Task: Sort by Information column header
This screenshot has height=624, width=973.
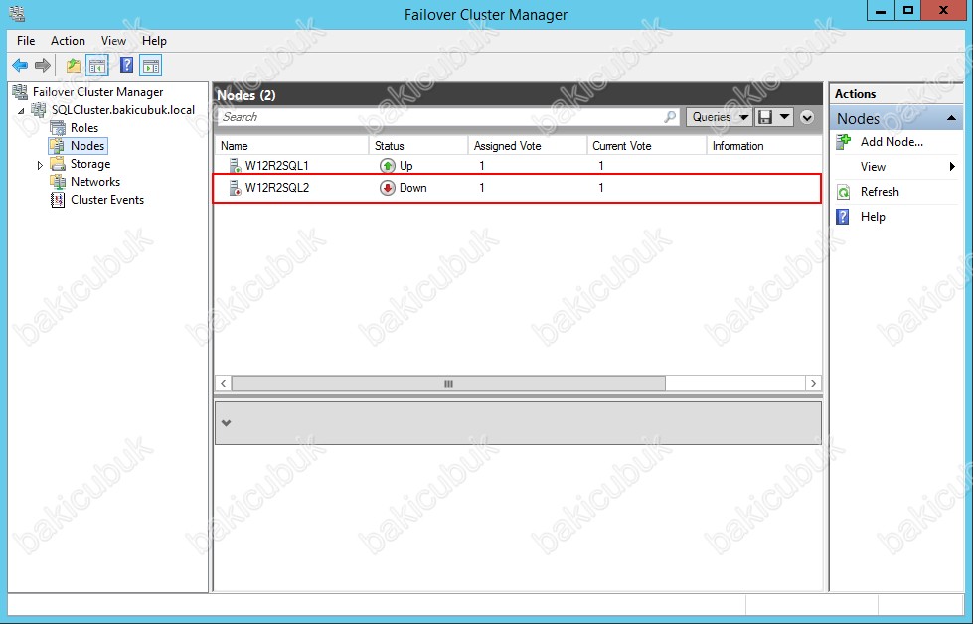Action: click(x=764, y=146)
